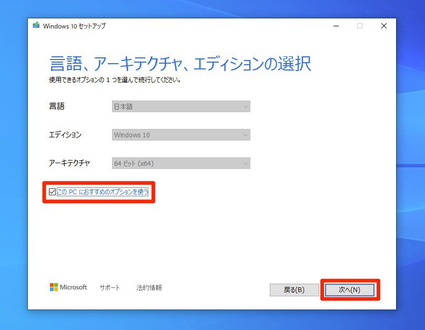This screenshot has height=330, width=425.
Task: Click the アーキテクチャ field label
Action: click(x=69, y=163)
